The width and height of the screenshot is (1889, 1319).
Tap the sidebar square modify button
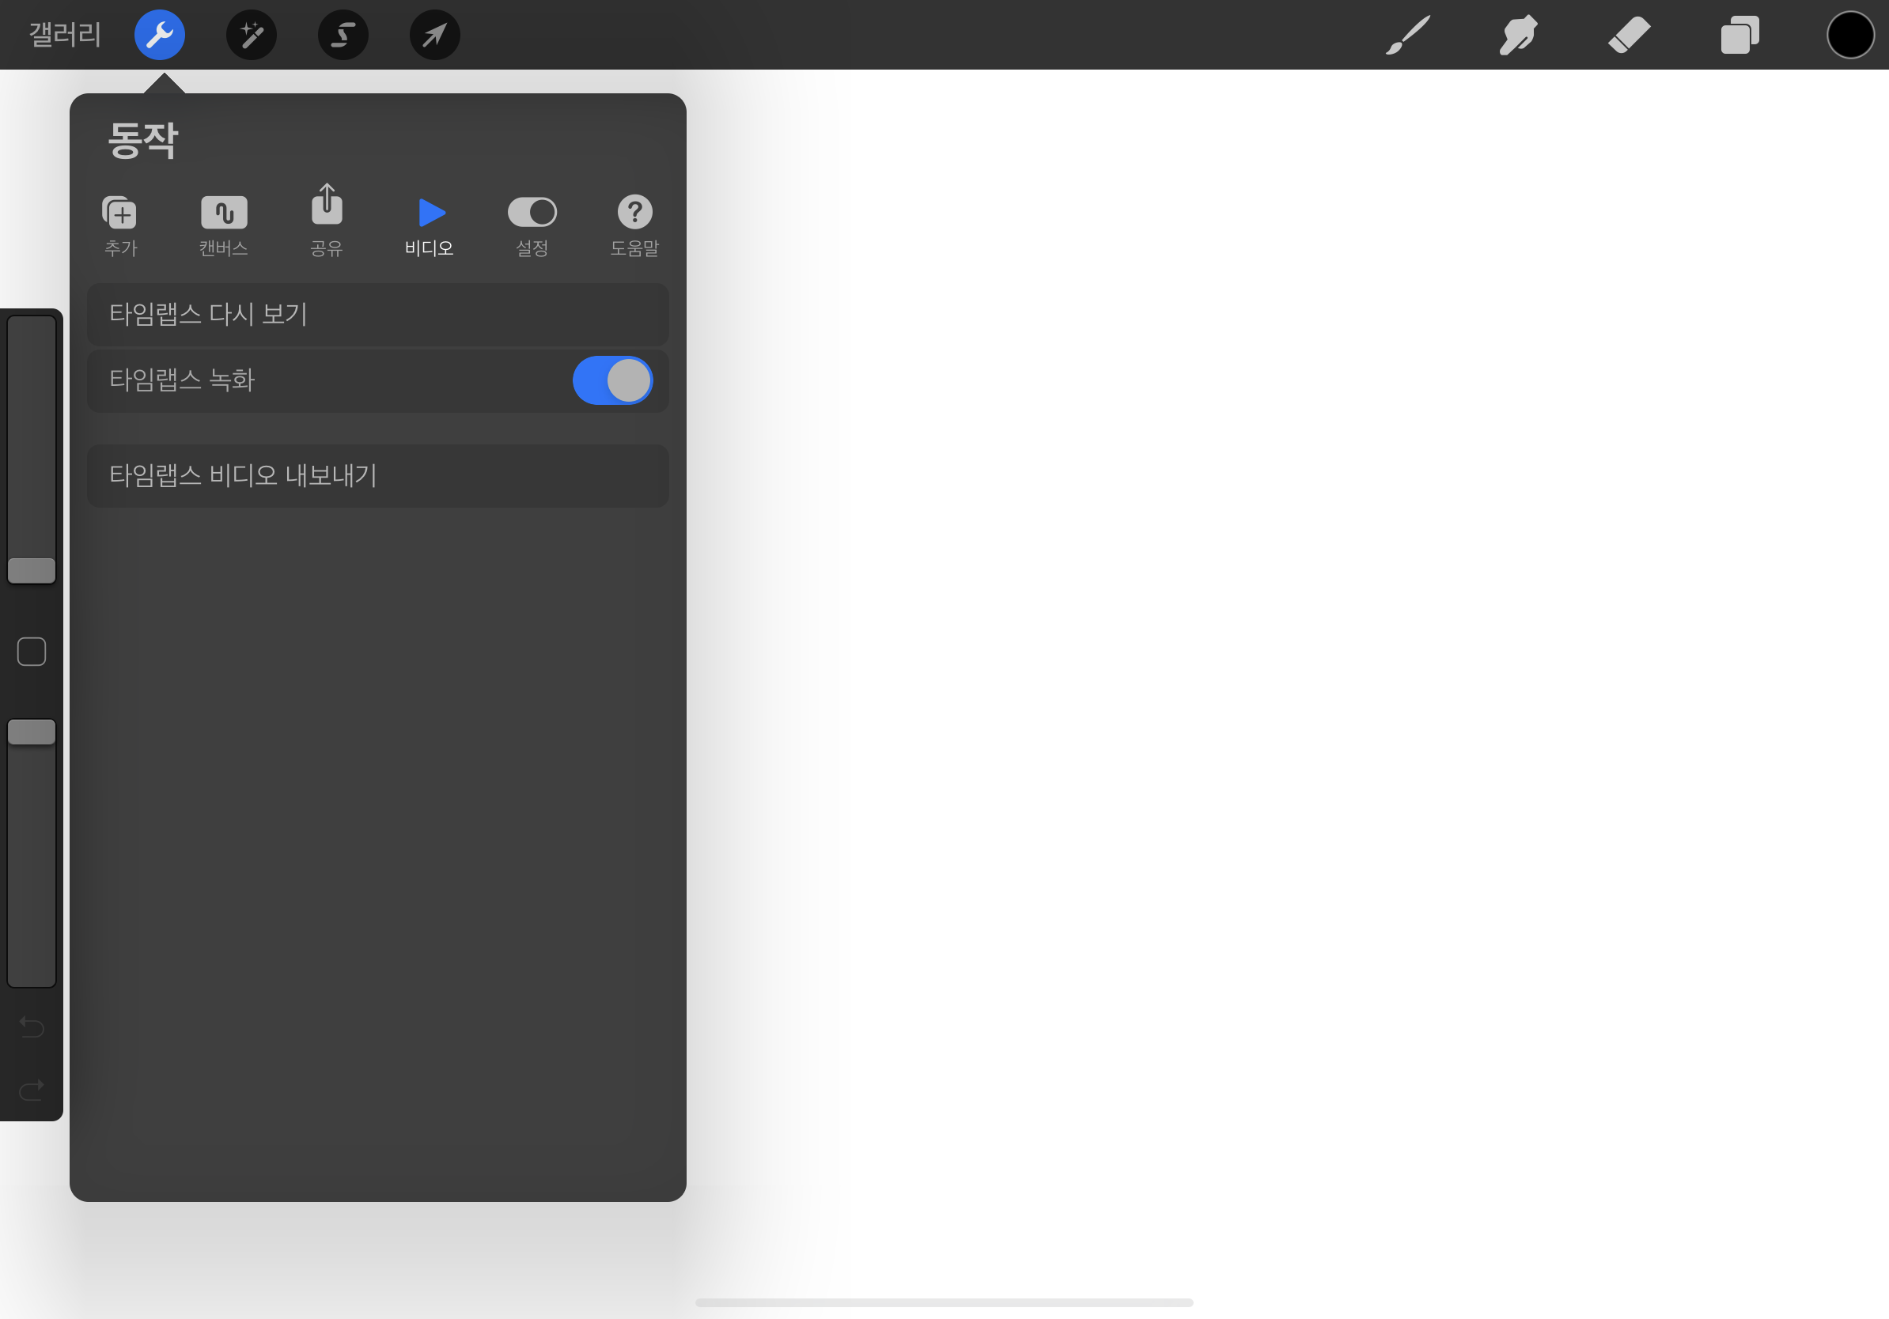pos(32,652)
